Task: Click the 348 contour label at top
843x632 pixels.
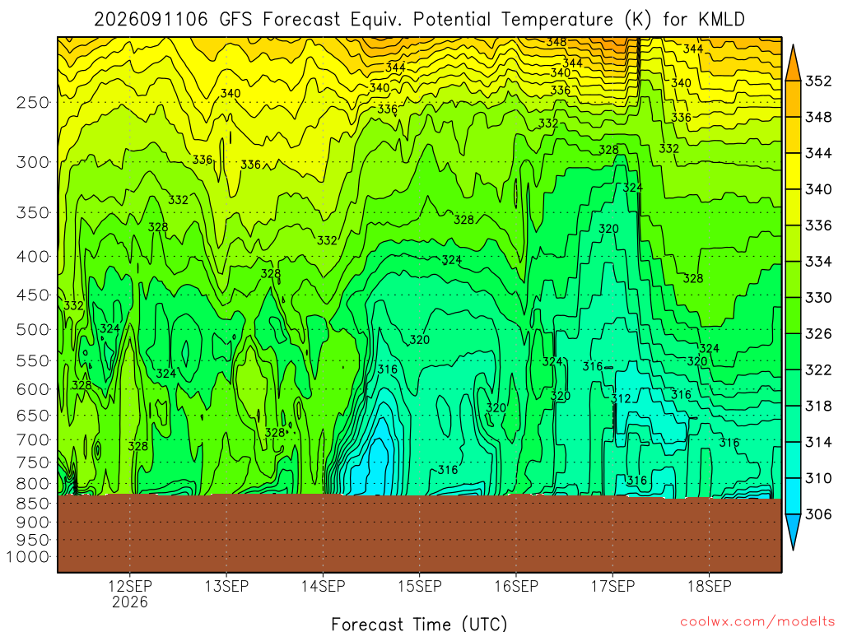Action: pos(557,42)
